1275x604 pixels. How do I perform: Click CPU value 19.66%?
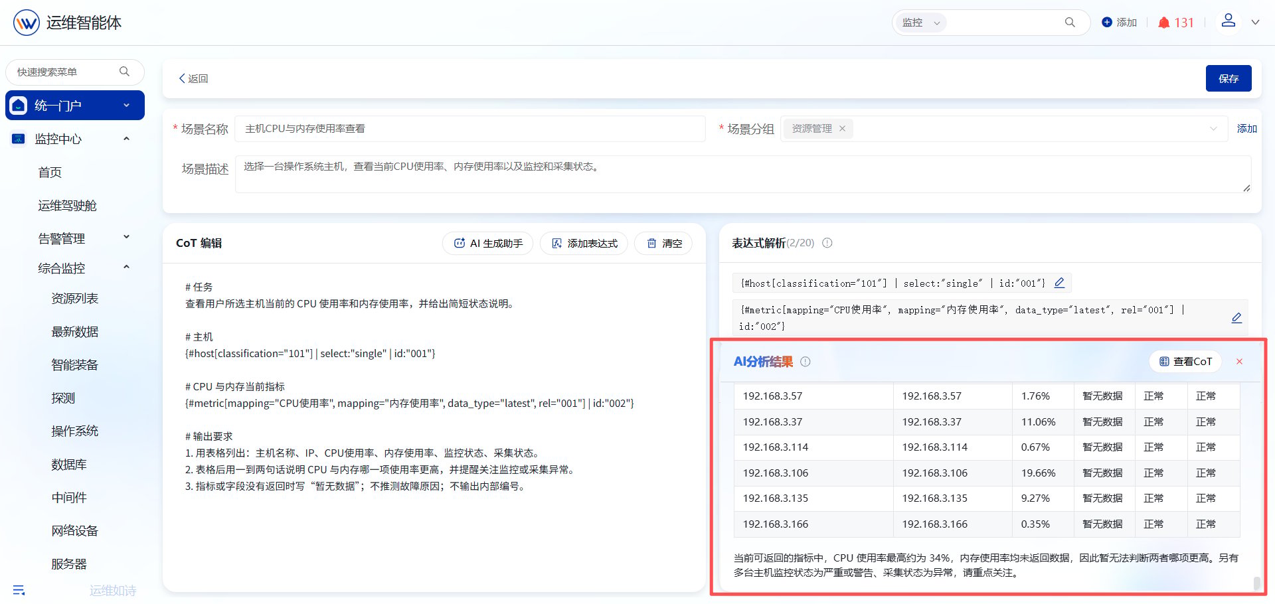coord(1038,473)
